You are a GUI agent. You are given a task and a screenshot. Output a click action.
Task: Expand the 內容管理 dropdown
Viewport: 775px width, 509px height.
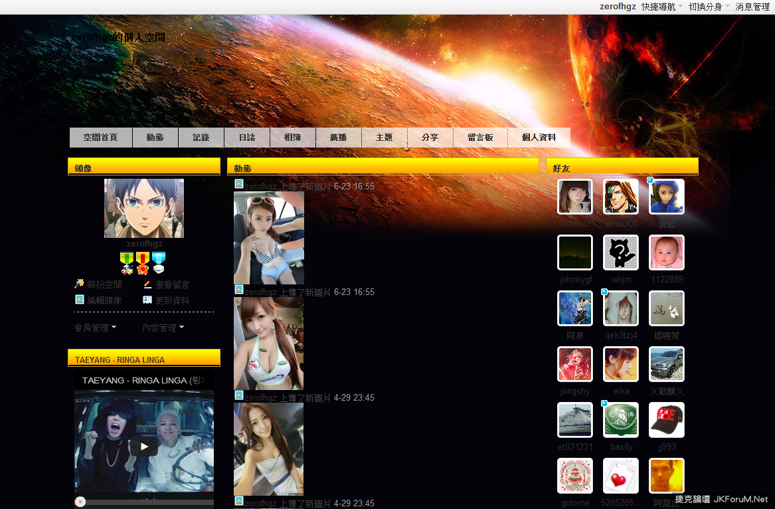point(163,328)
